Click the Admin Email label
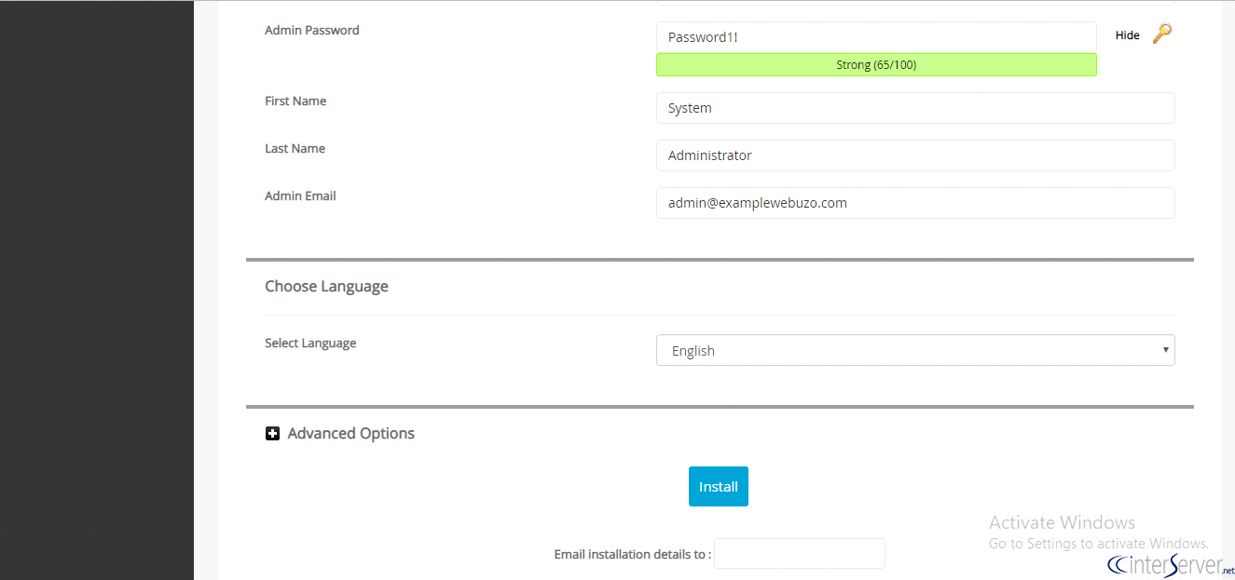 click(300, 196)
